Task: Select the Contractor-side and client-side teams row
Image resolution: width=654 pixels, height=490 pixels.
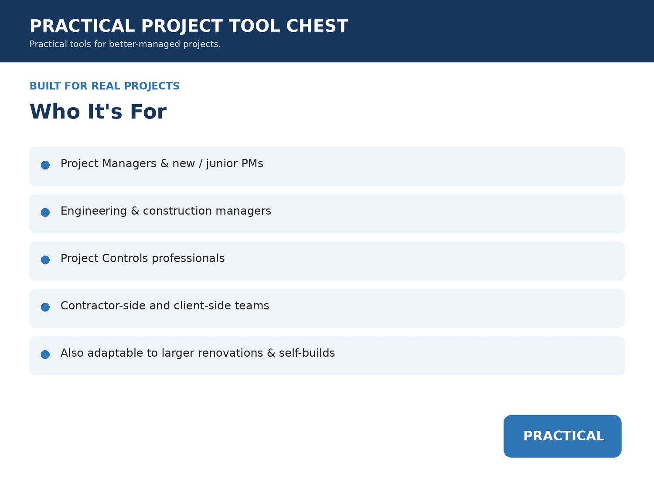Action: [327, 308]
